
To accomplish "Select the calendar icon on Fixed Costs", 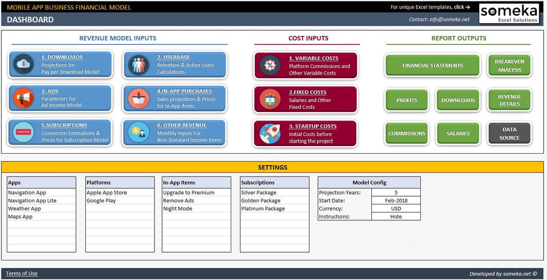I will pyautogui.click(x=269, y=99).
